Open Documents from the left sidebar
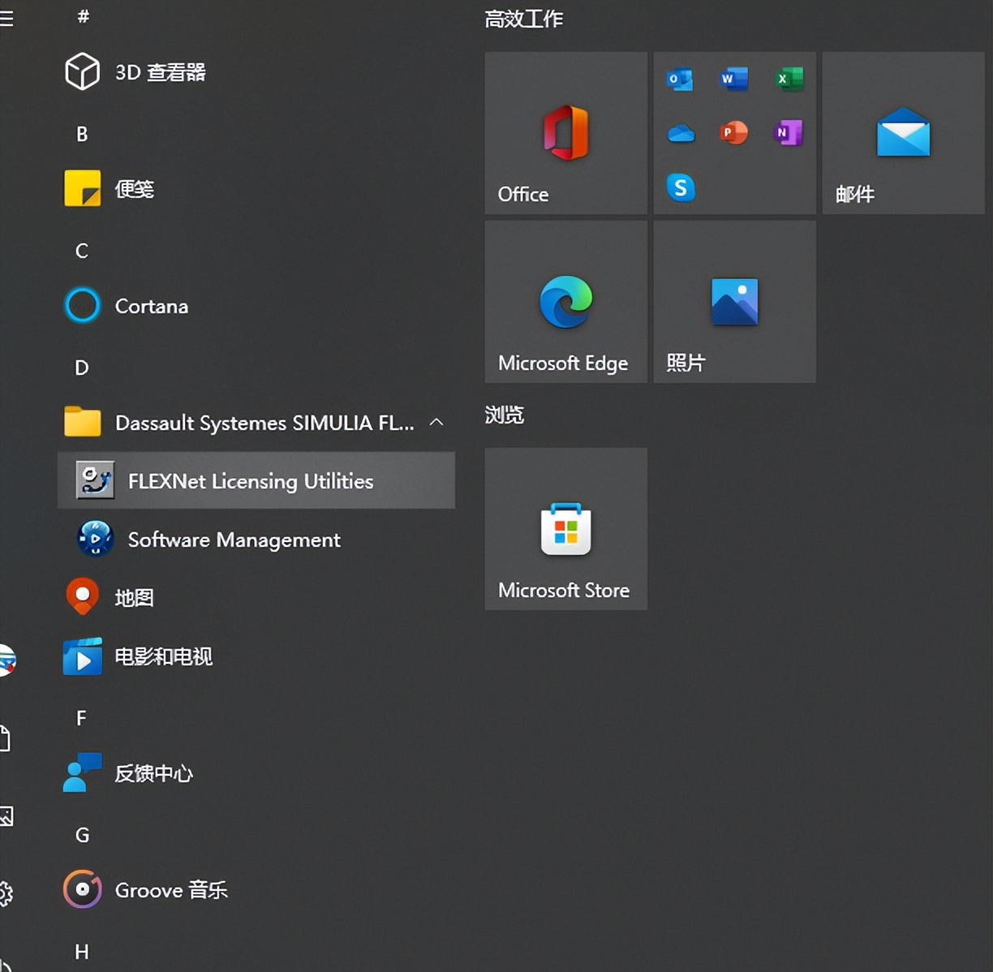 (x=6, y=738)
